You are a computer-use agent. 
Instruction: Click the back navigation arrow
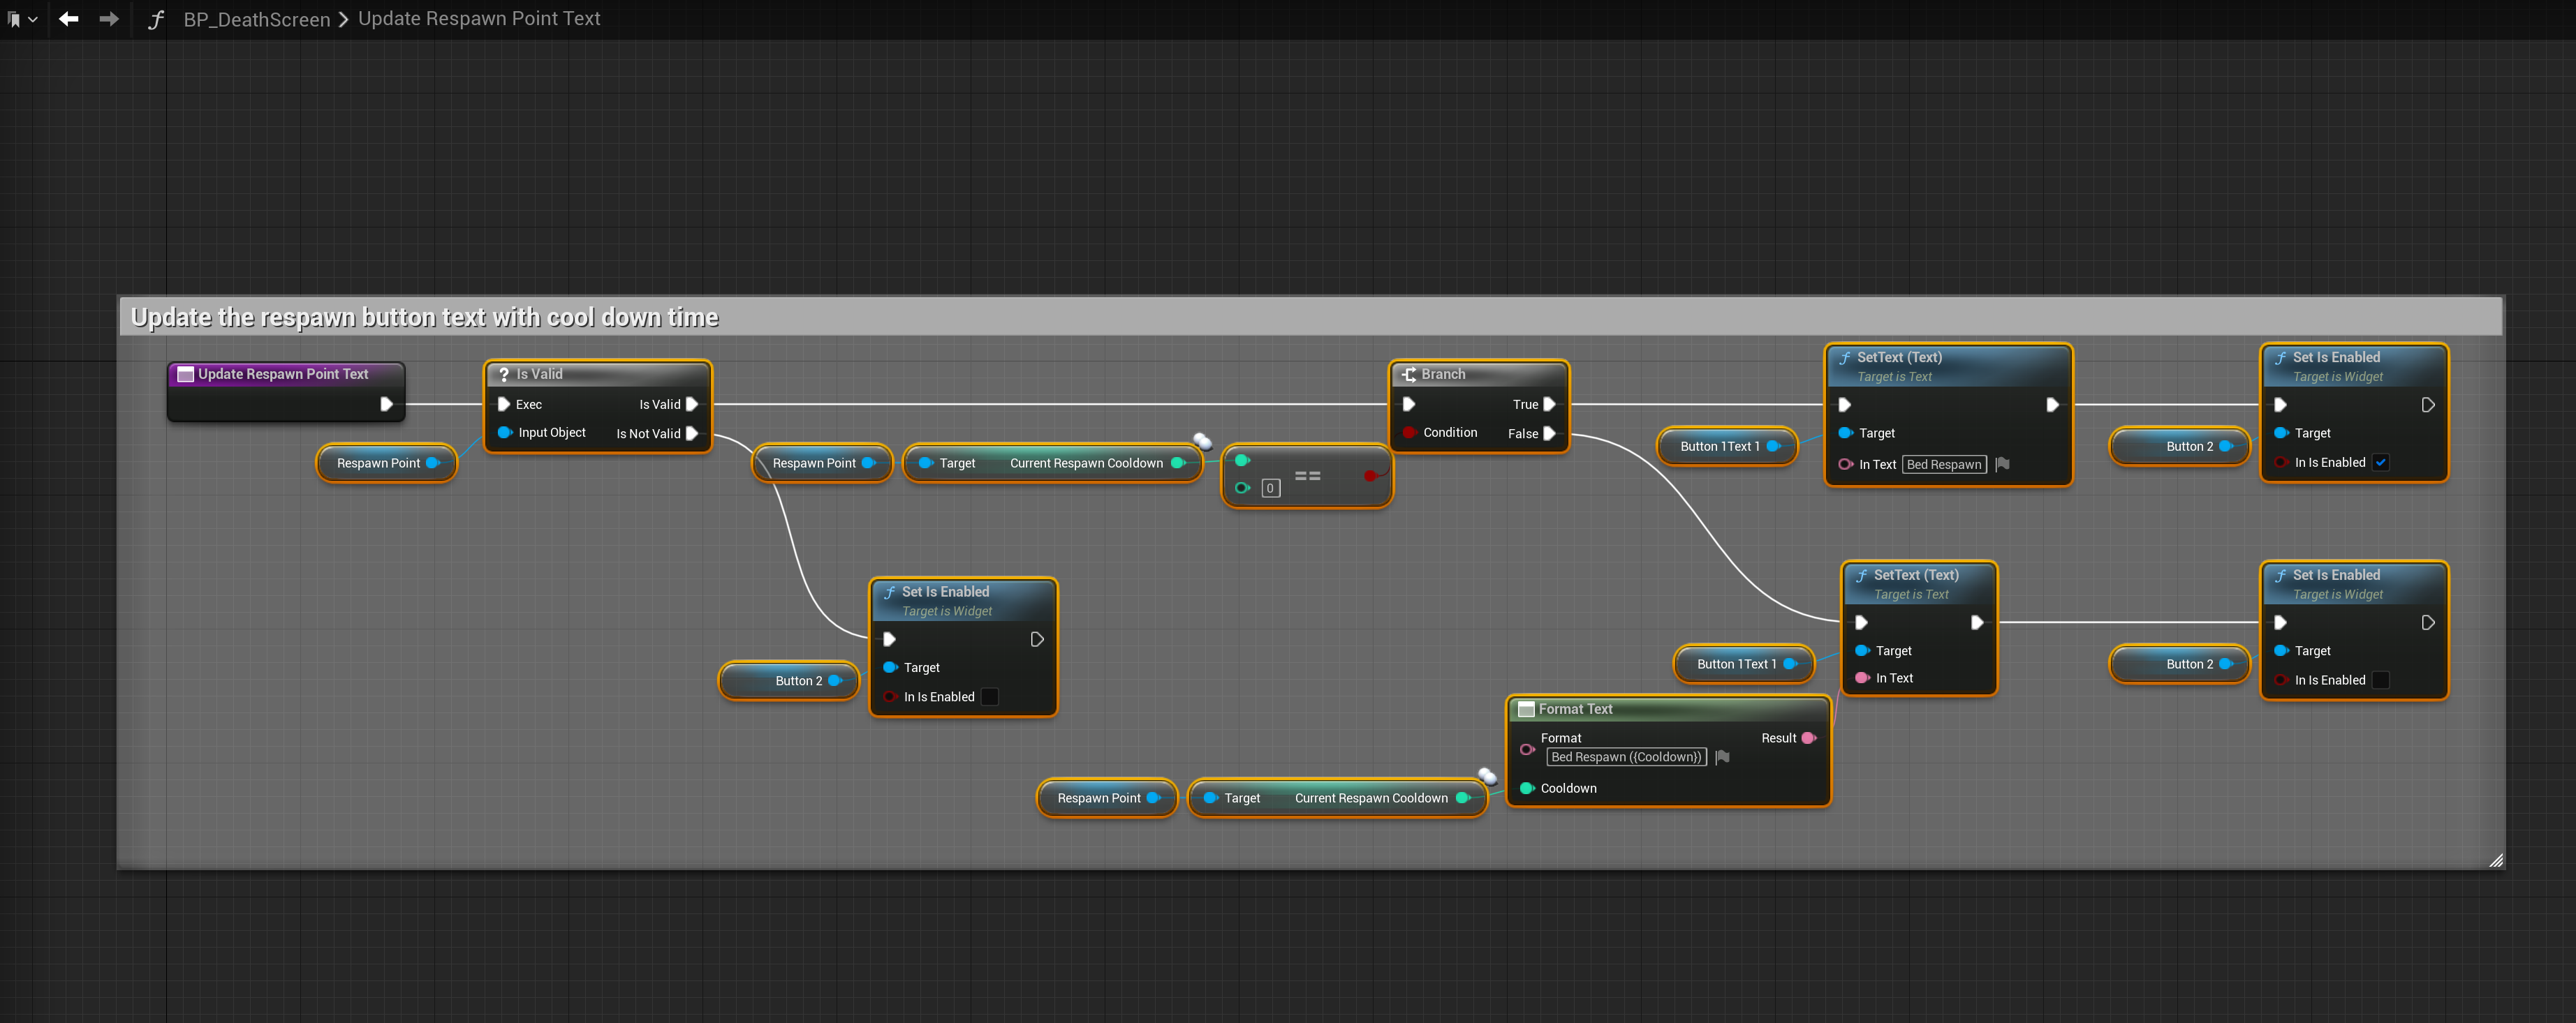pyautogui.click(x=68, y=19)
